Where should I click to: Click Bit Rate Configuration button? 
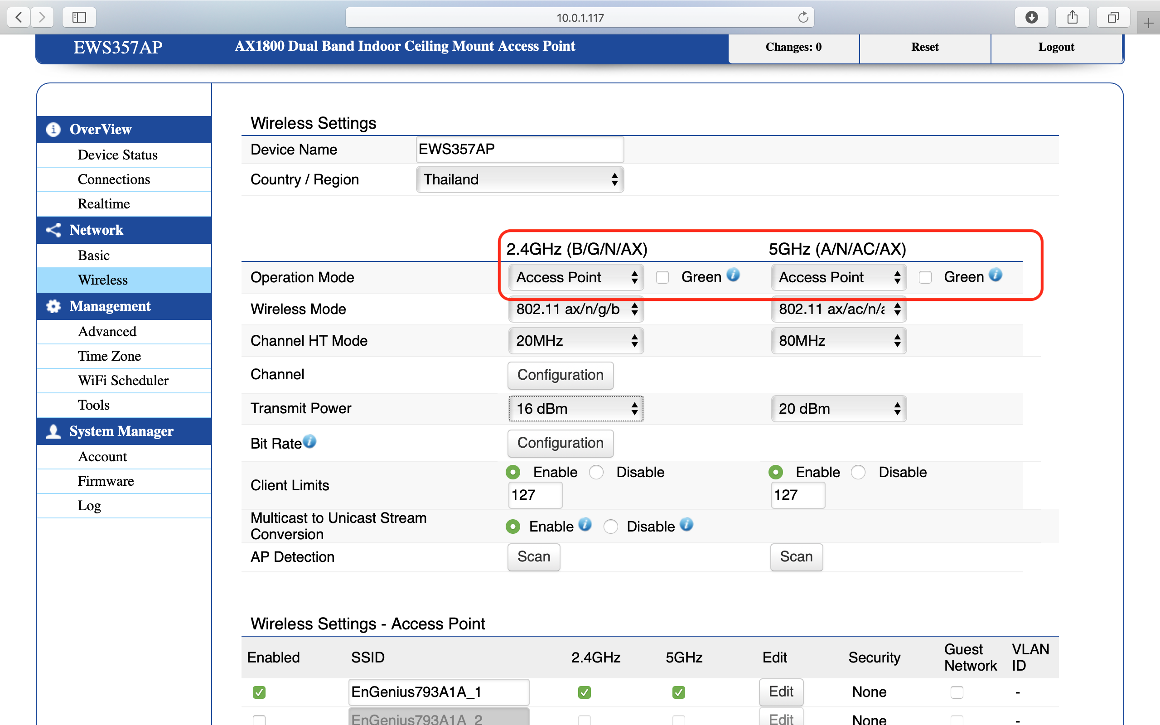tap(561, 443)
